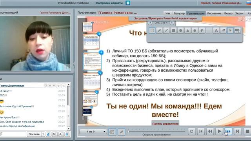Viewport: 251px width, 141px height.
Task: Play the presentation
Action: [219, 132]
